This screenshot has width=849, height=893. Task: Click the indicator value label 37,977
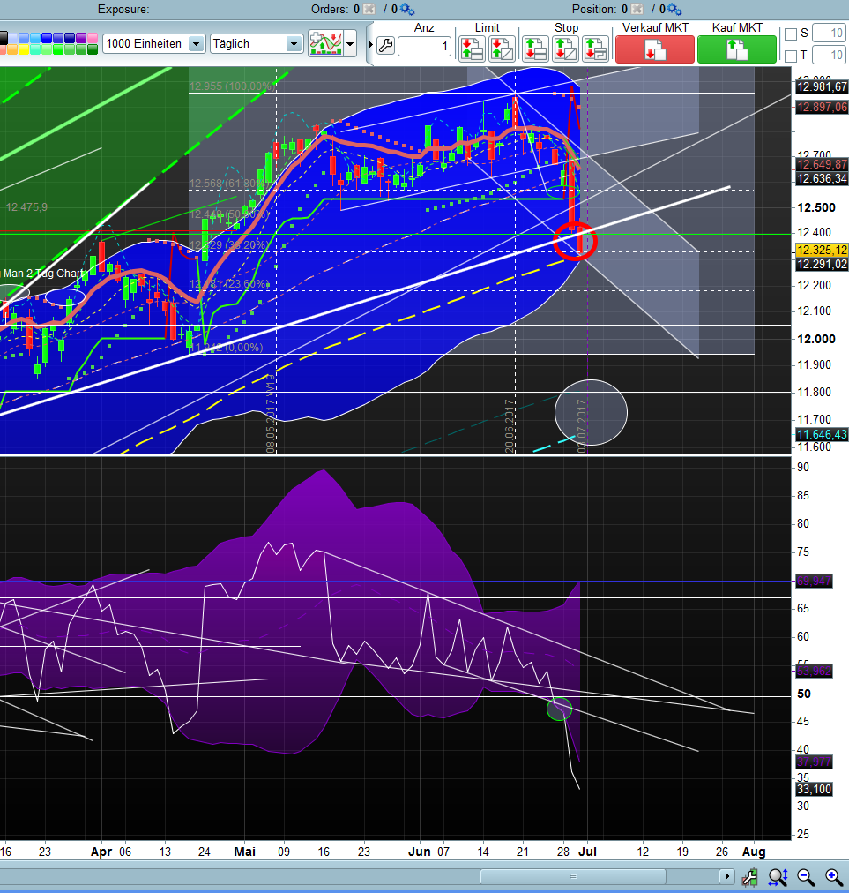click(x=814, y=762)
